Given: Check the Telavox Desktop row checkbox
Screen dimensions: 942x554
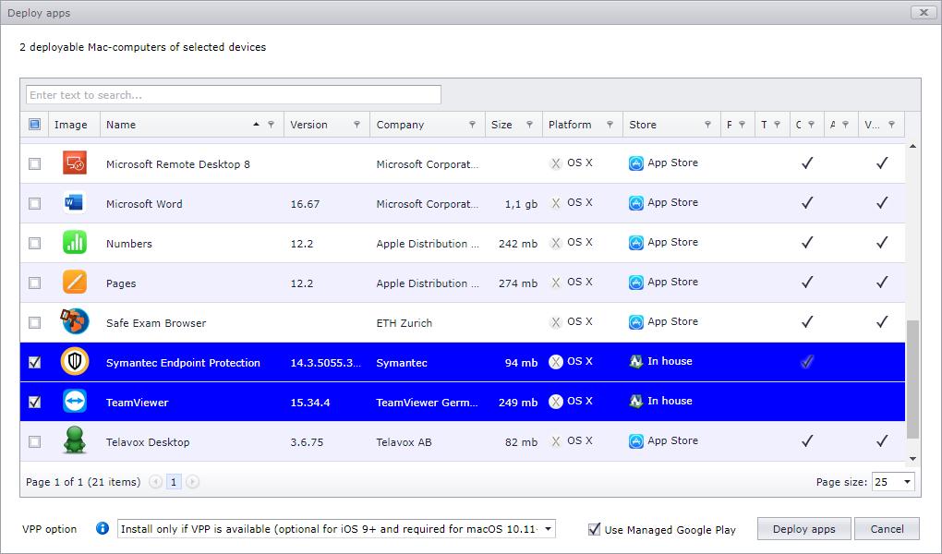Looking at the screenshot, I should pos(35,441).
